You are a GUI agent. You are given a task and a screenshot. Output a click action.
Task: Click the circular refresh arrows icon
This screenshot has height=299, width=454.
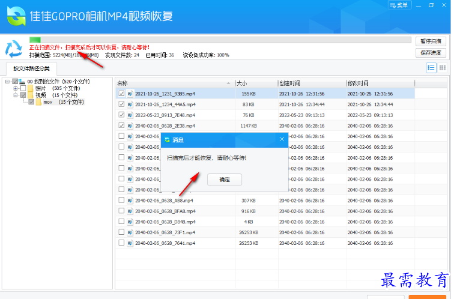13,47
